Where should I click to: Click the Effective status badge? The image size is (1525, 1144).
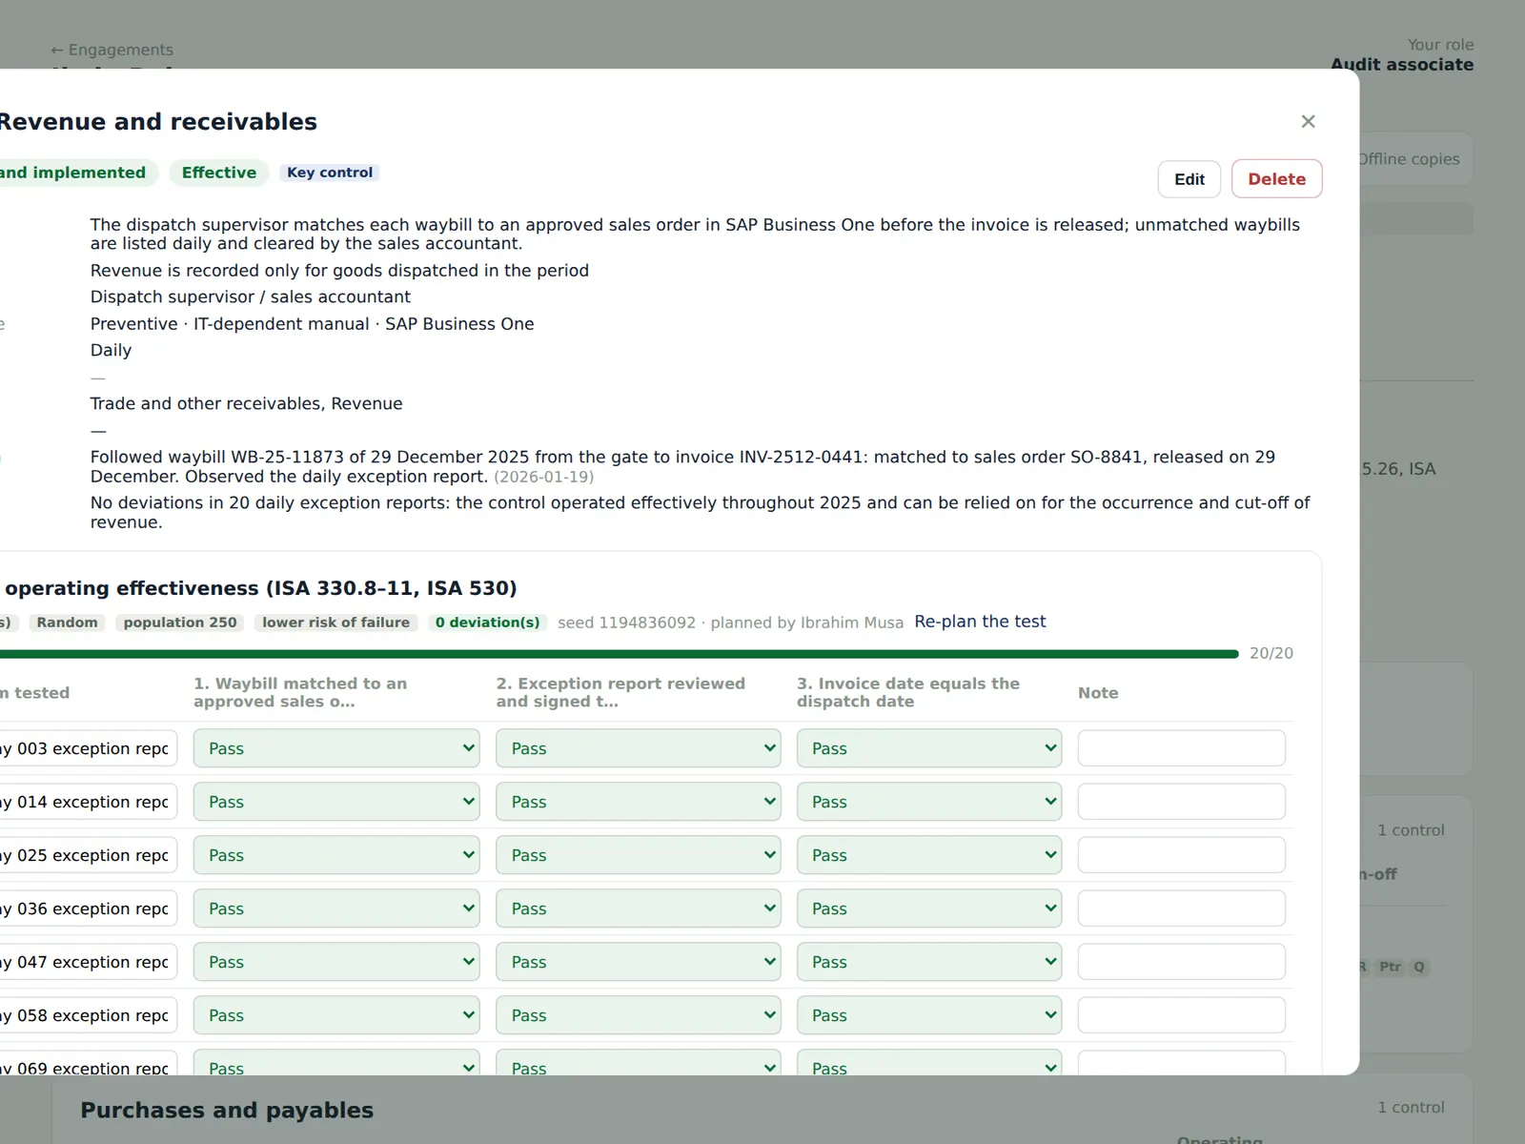click(219, 173)
